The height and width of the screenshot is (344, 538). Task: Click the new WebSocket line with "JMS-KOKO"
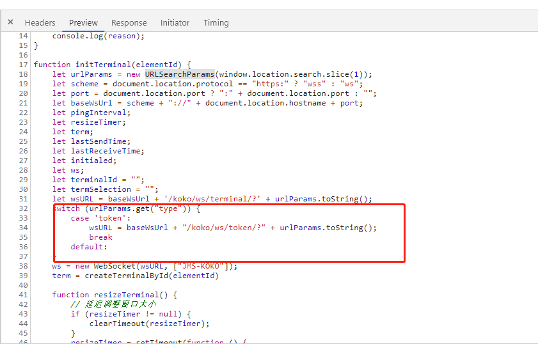click(x=145, y=266)
